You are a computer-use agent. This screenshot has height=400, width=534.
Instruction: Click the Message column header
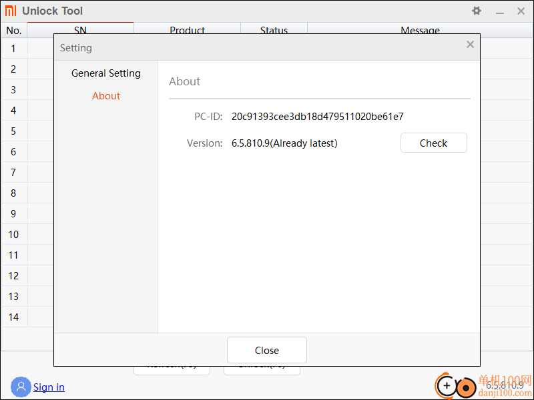(421, 29)
